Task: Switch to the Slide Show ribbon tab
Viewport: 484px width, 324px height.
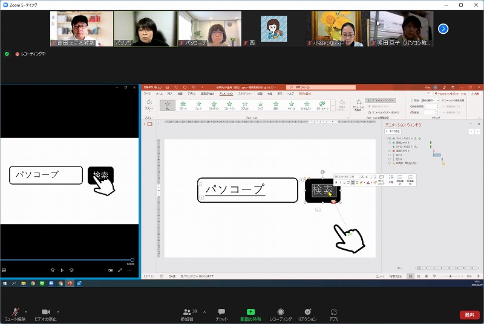Action: pos(245,94)
